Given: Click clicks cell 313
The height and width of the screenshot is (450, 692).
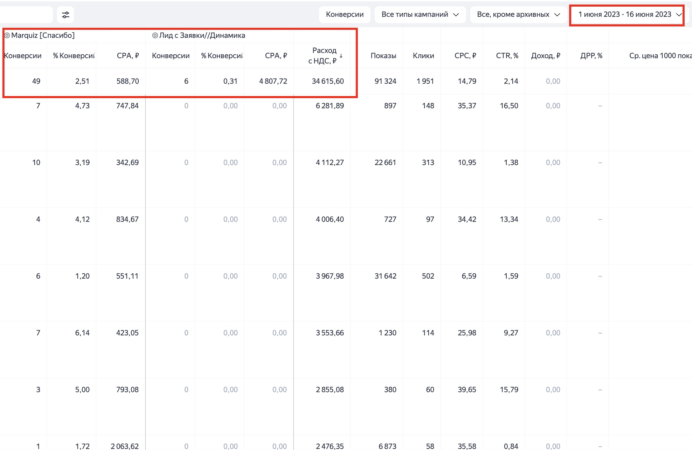Looking at the screenshot, I should coord(428,163).
